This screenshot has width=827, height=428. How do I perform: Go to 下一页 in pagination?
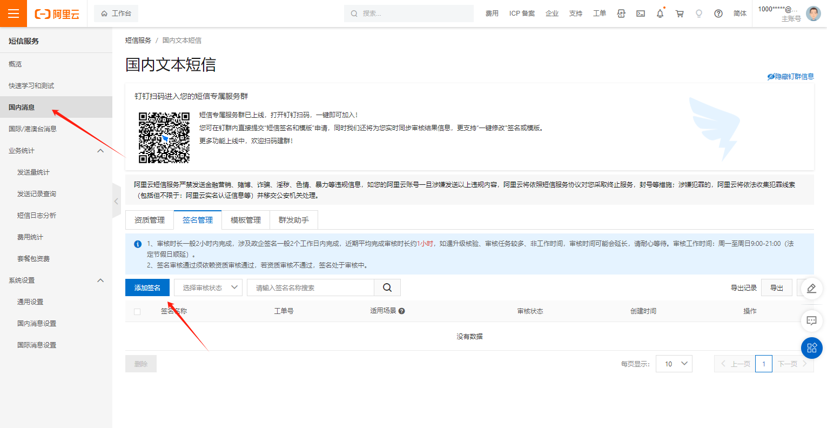(793, 364)
